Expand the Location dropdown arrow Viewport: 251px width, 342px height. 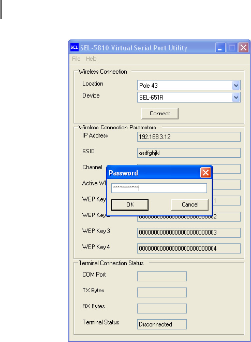pyautogui.click(x=236, y=86)
